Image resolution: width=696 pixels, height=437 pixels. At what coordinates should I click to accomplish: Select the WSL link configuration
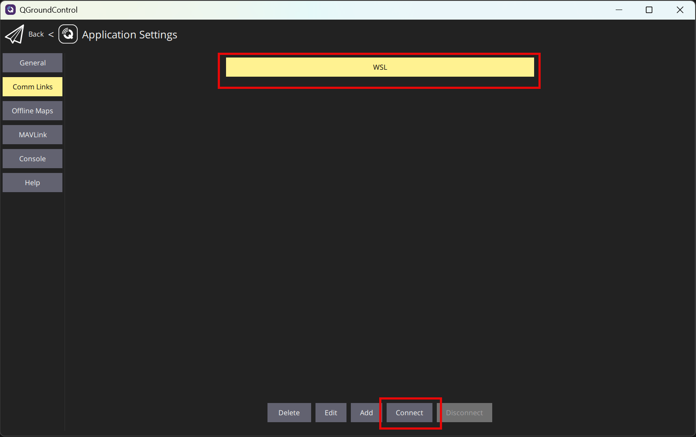coord(380,67)
